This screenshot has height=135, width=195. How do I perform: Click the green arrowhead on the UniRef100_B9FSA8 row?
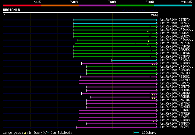coord(157,70)
